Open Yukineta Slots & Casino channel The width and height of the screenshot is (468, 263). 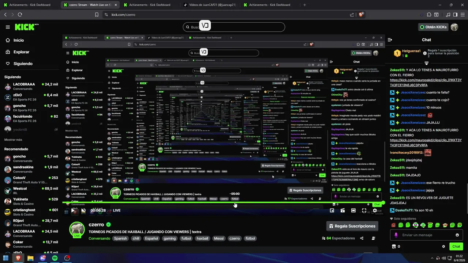coord(31,202)
